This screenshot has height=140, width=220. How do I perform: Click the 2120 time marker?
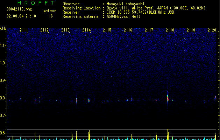(212, 30)
